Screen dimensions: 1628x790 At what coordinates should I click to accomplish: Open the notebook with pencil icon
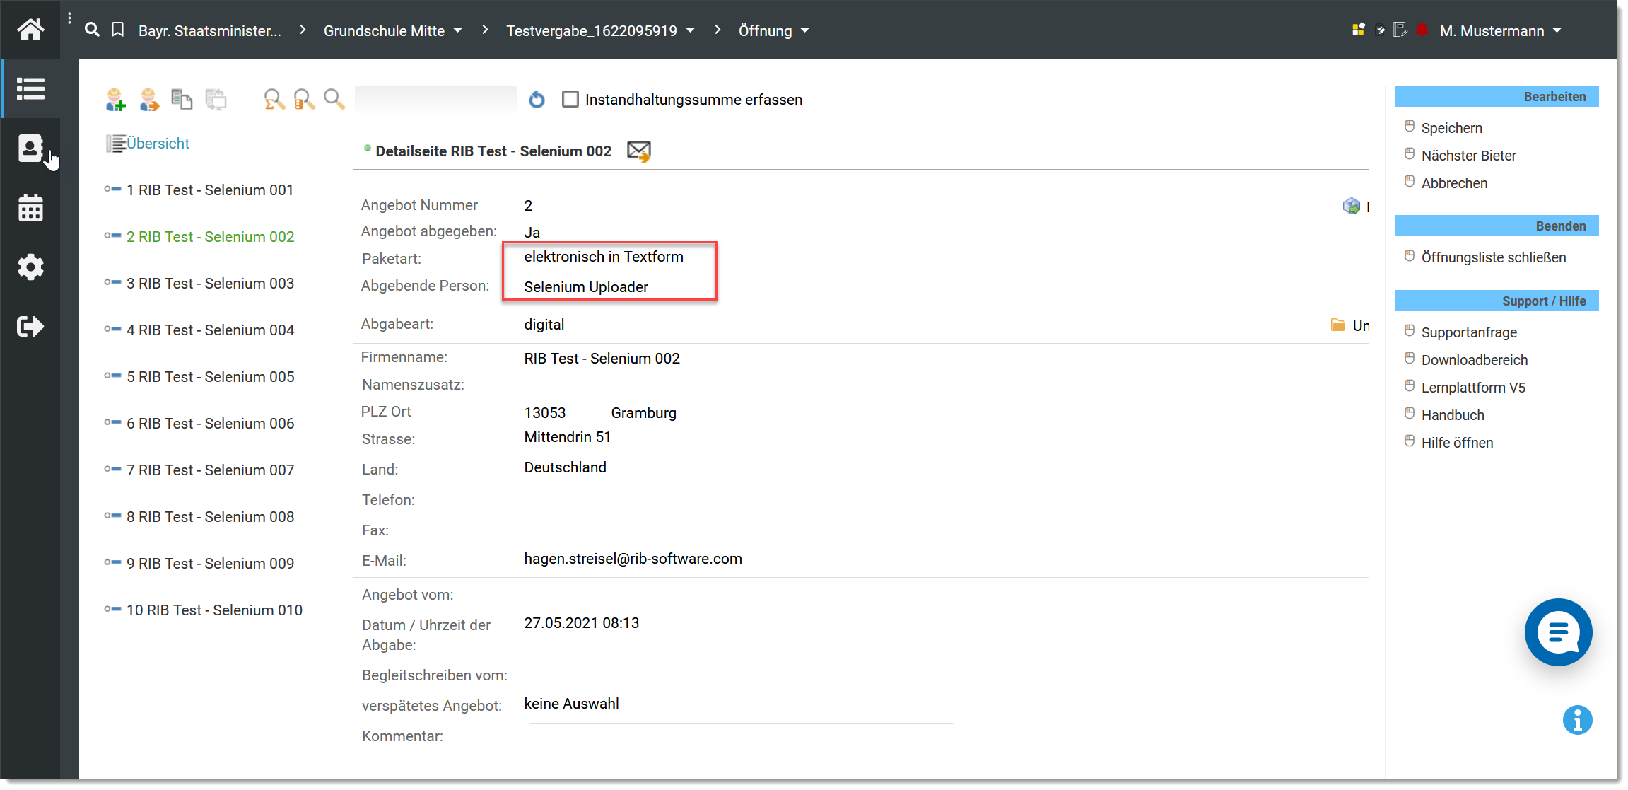click(x=1400, y=30)
